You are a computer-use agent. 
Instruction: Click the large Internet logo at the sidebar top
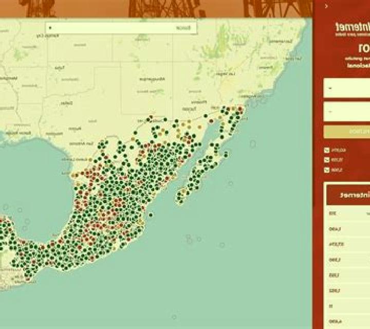point(353,27)
